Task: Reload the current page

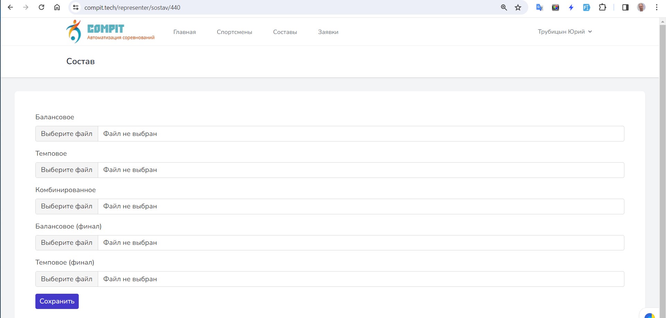Action: pyautogui.click(x=41, y=7)
